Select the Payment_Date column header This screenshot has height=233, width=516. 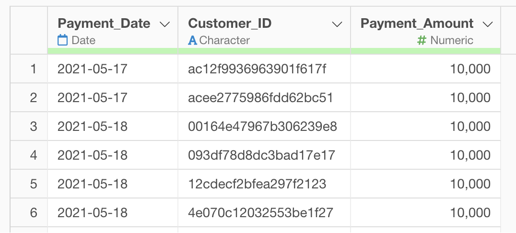[104, 23]
